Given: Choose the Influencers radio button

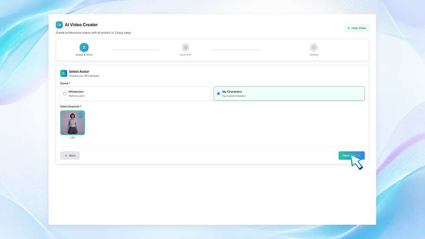Looking at the screenshot, I should point(65,94).
